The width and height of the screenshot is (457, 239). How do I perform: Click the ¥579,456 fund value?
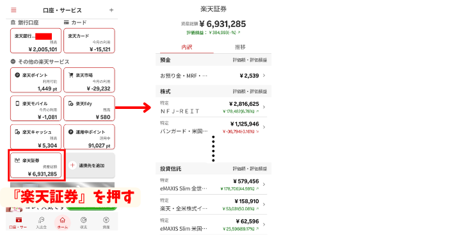pos(246,181)
